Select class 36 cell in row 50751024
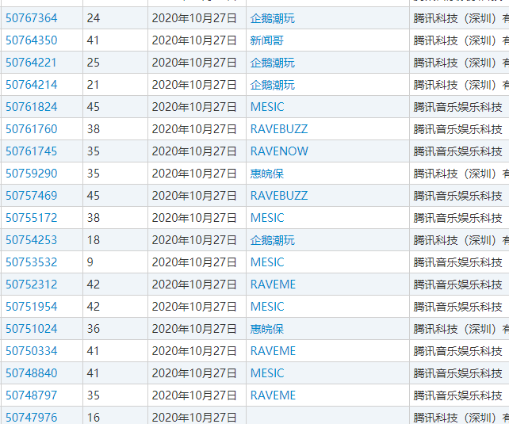This screenshot has height=424, width=509. 115,329
